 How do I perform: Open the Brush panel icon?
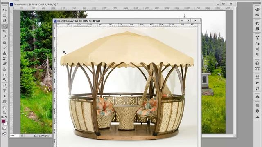click(x=257, y=38)
